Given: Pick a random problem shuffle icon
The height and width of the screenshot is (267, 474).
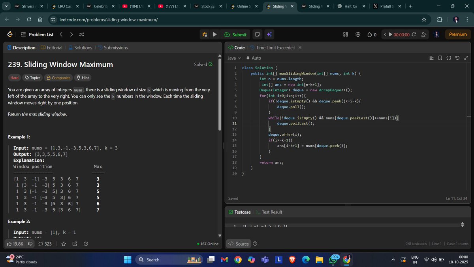Looking at the screenshot, I should point(81,34).
